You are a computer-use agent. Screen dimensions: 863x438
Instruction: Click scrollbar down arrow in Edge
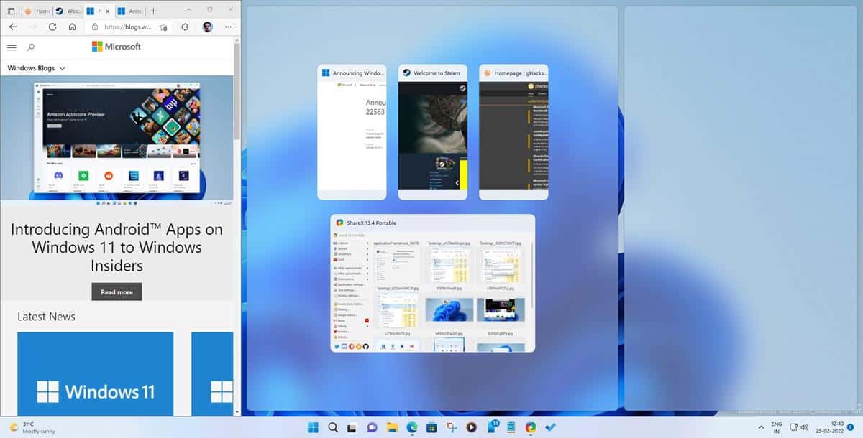(237, 412)
